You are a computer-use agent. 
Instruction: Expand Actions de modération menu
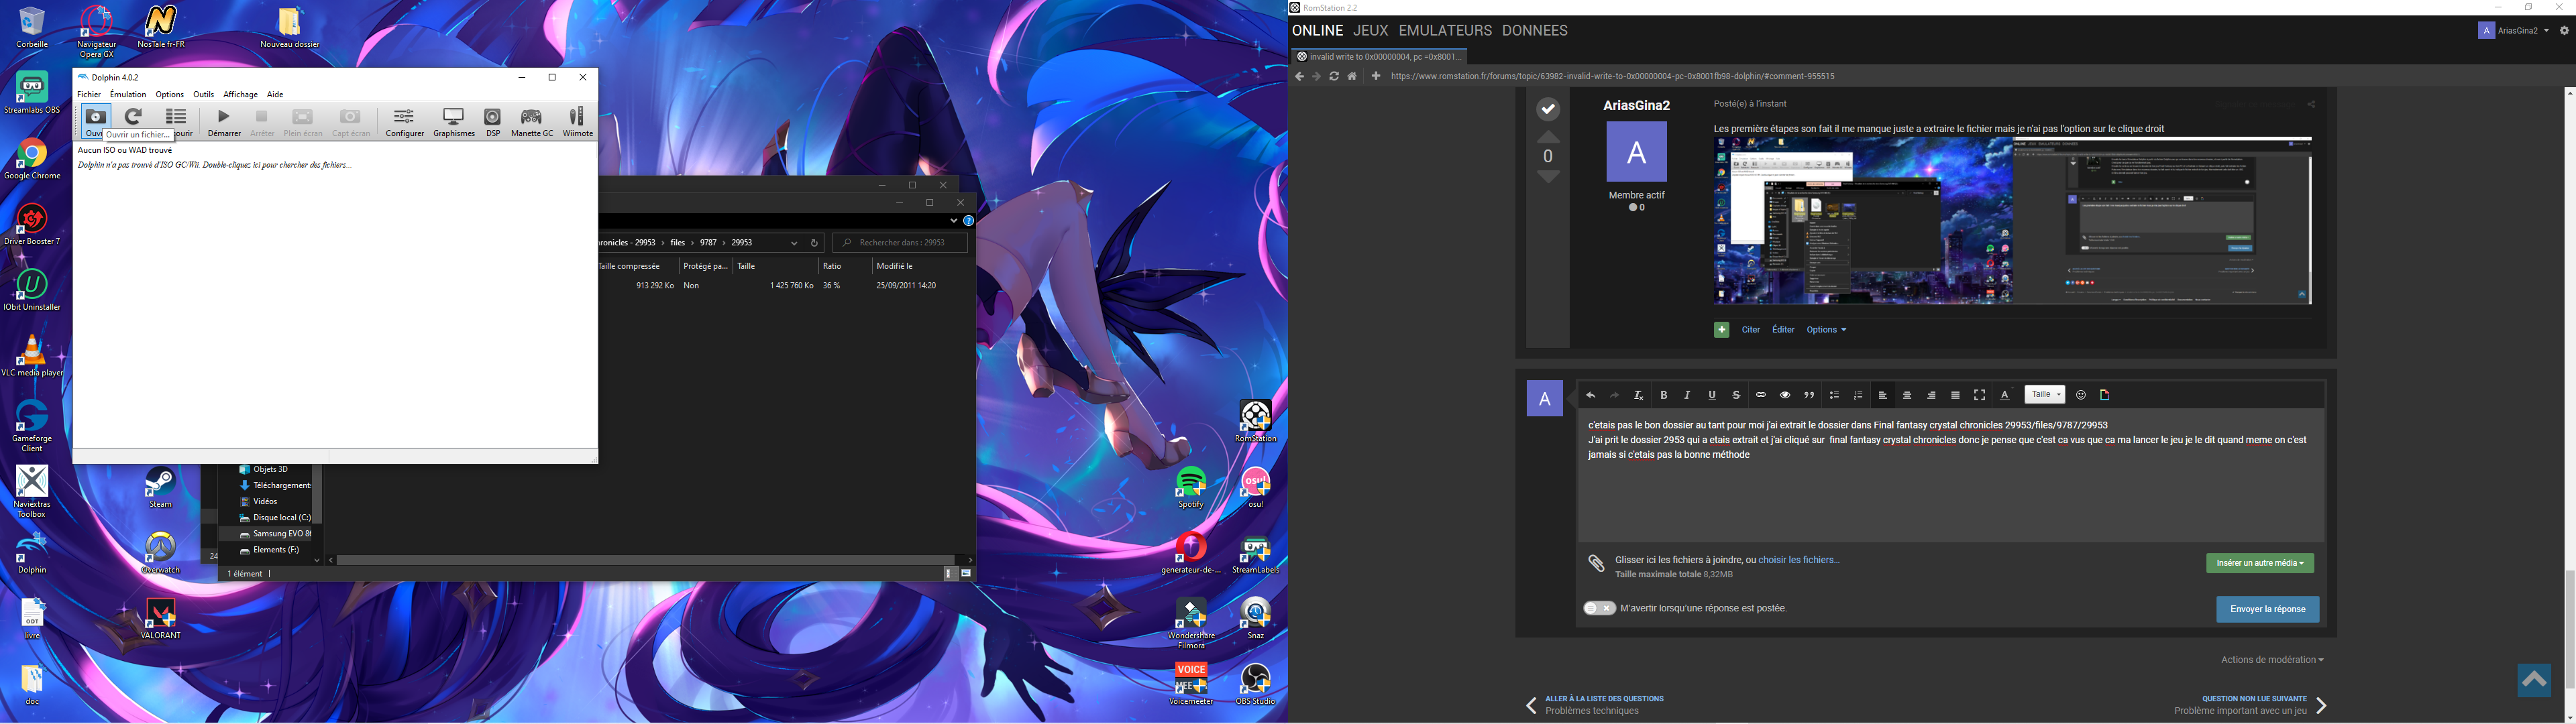pos(2272,660)
